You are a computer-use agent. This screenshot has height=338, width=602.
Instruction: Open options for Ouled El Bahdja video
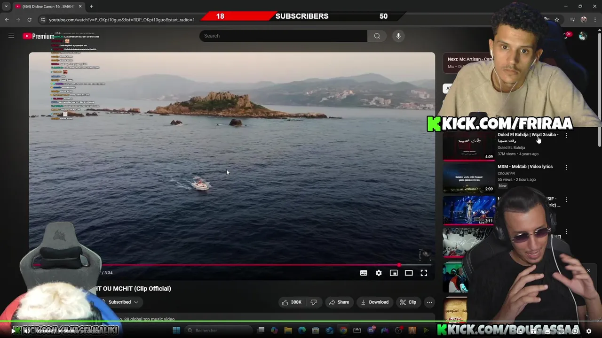point(566,135)
